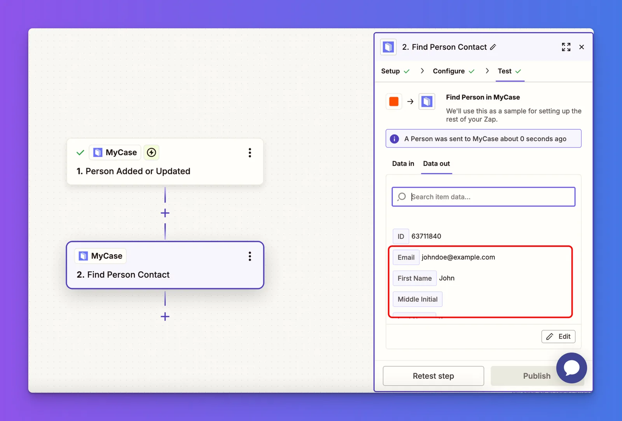Open the Data in tab
This screenshot has width=622, height=421.
[403, 164]
